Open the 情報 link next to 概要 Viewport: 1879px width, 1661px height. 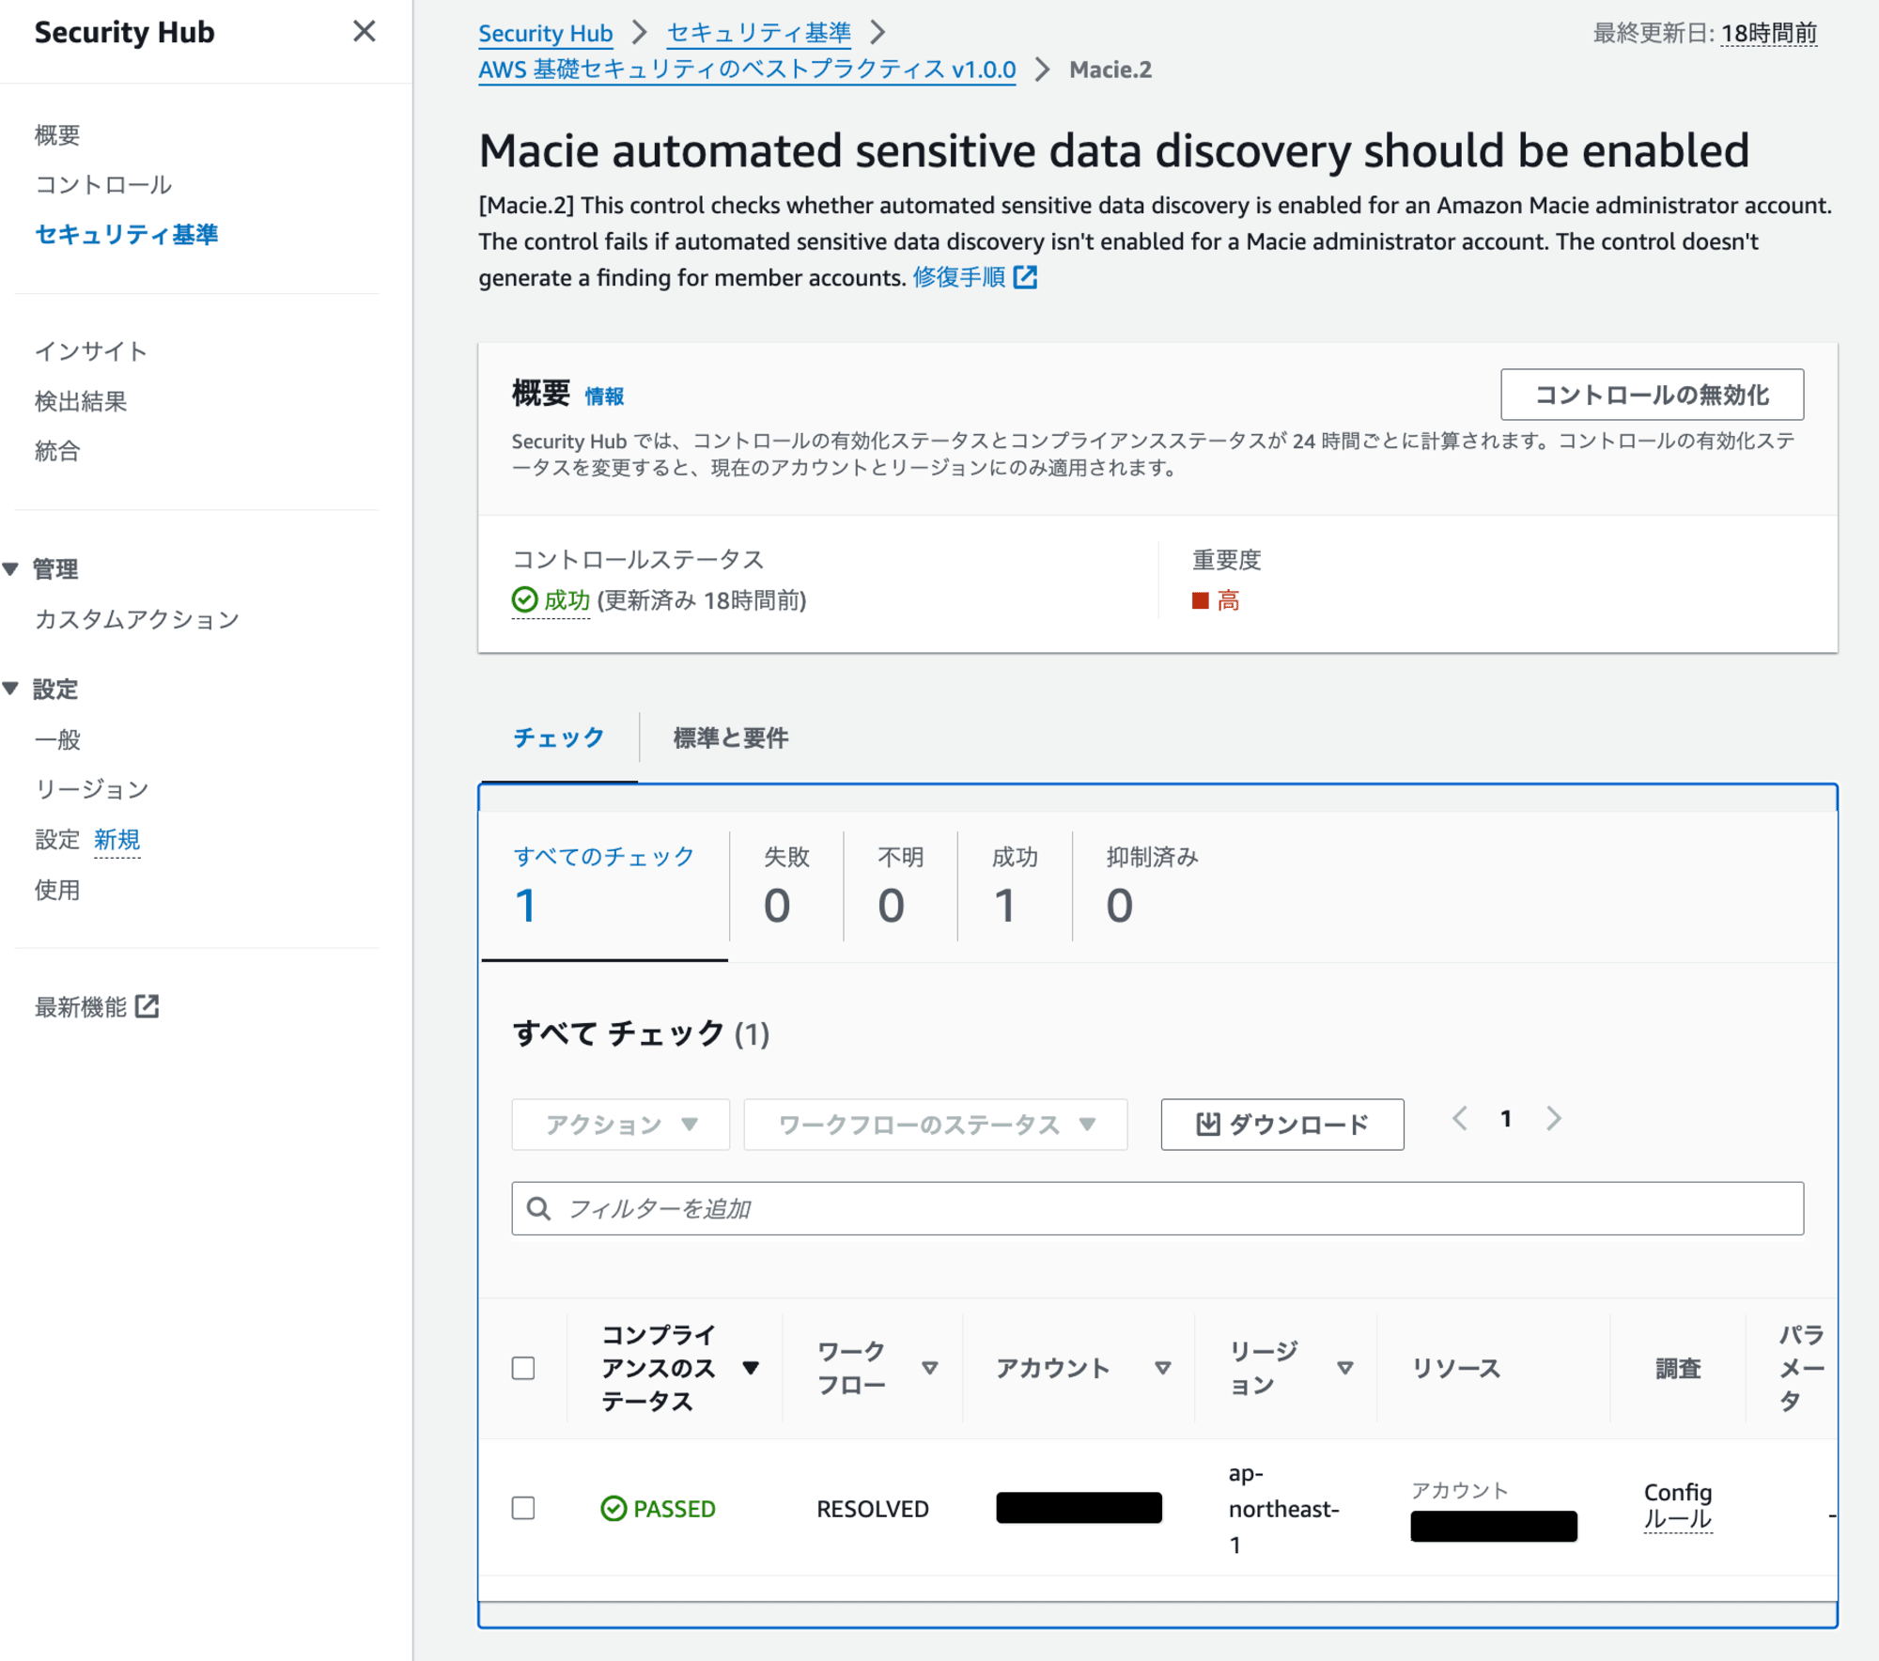click(x=604, y=396)
